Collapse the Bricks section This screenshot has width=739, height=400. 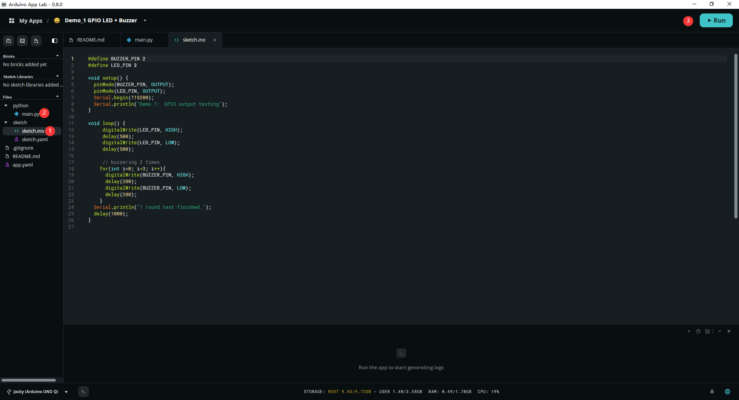57,56
